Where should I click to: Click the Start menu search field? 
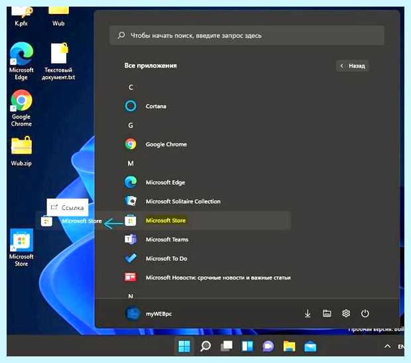(247, 35)
